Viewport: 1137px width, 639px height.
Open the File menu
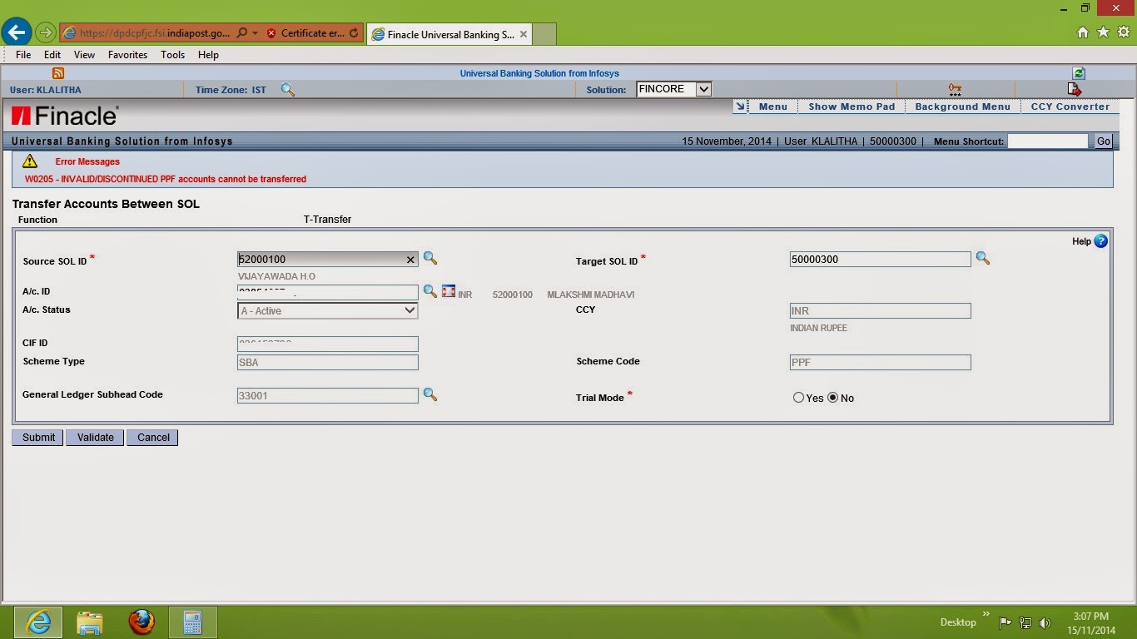click(x=23, y=55)
